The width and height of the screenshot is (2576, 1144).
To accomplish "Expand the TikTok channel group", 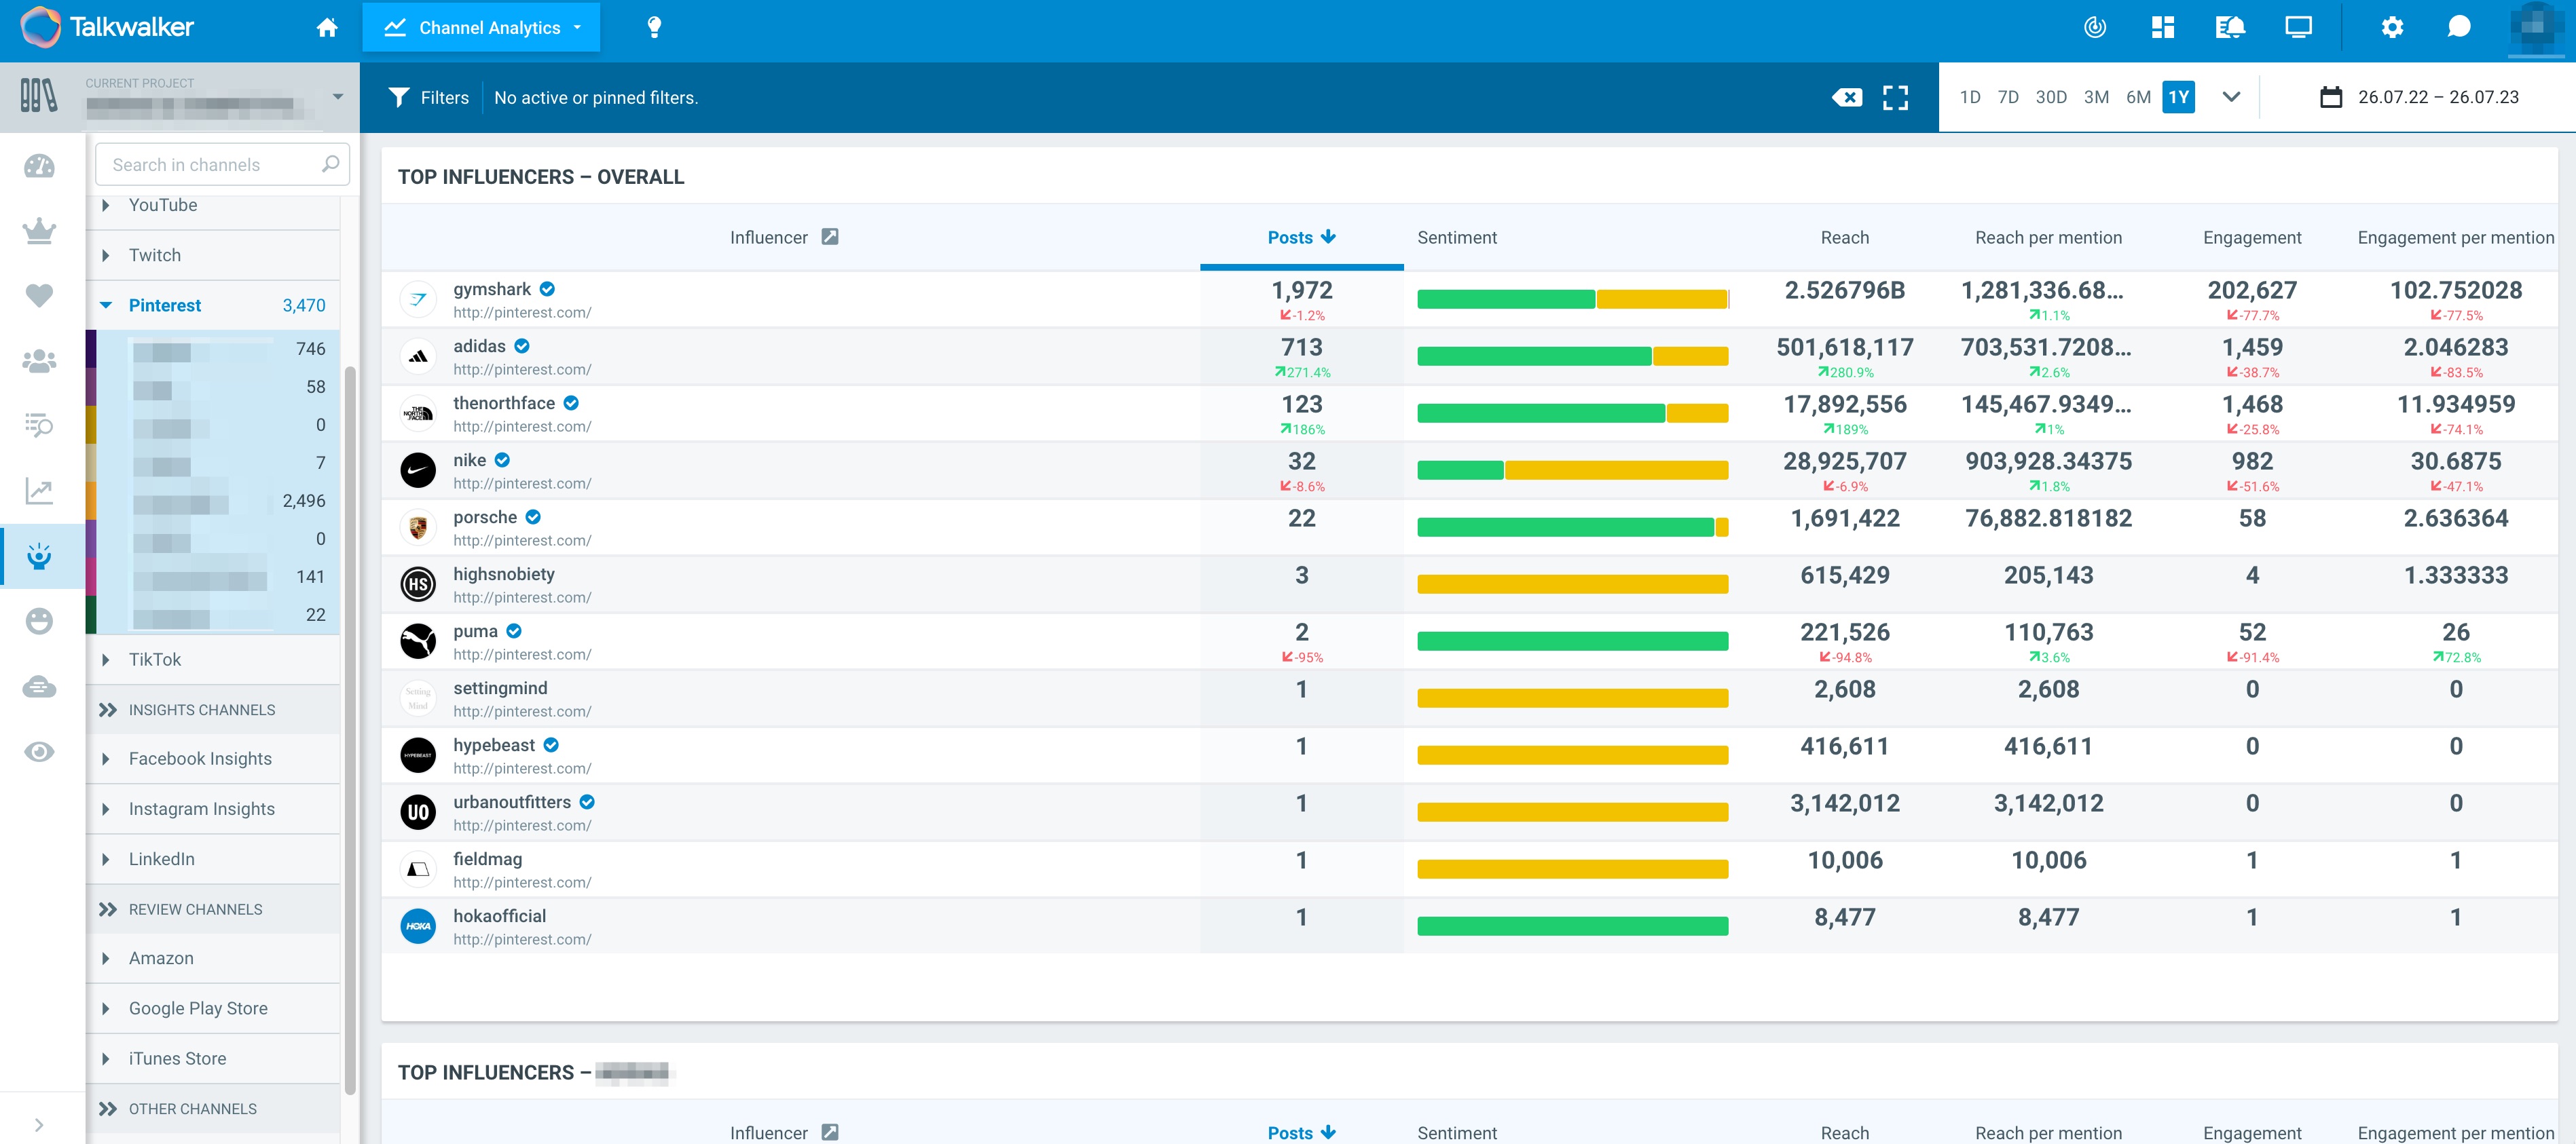I will tap(106, 660).
